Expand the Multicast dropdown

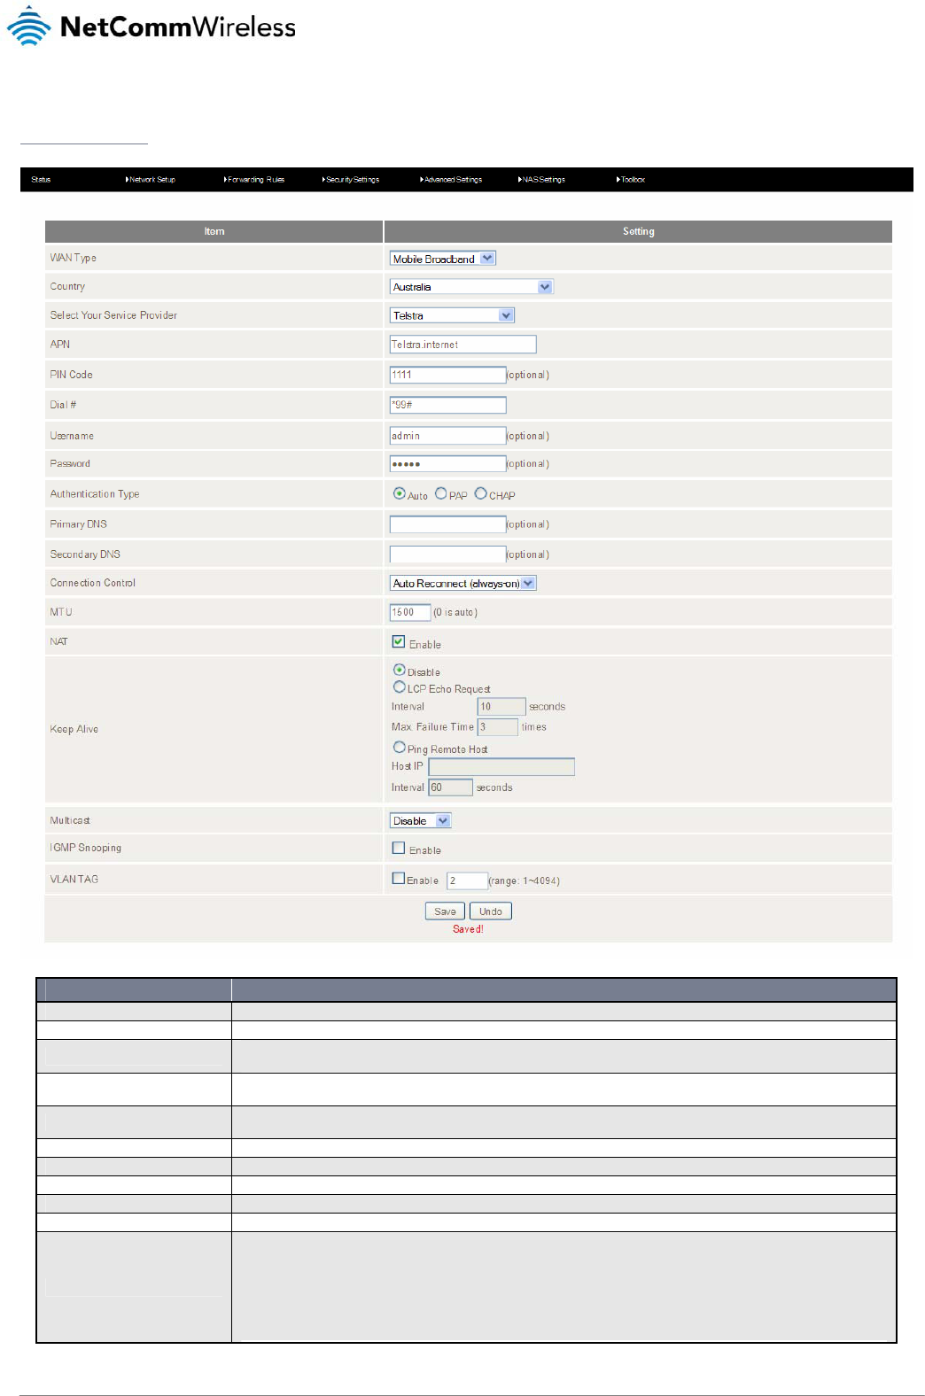pyautogui.click(x=421, y=821)
